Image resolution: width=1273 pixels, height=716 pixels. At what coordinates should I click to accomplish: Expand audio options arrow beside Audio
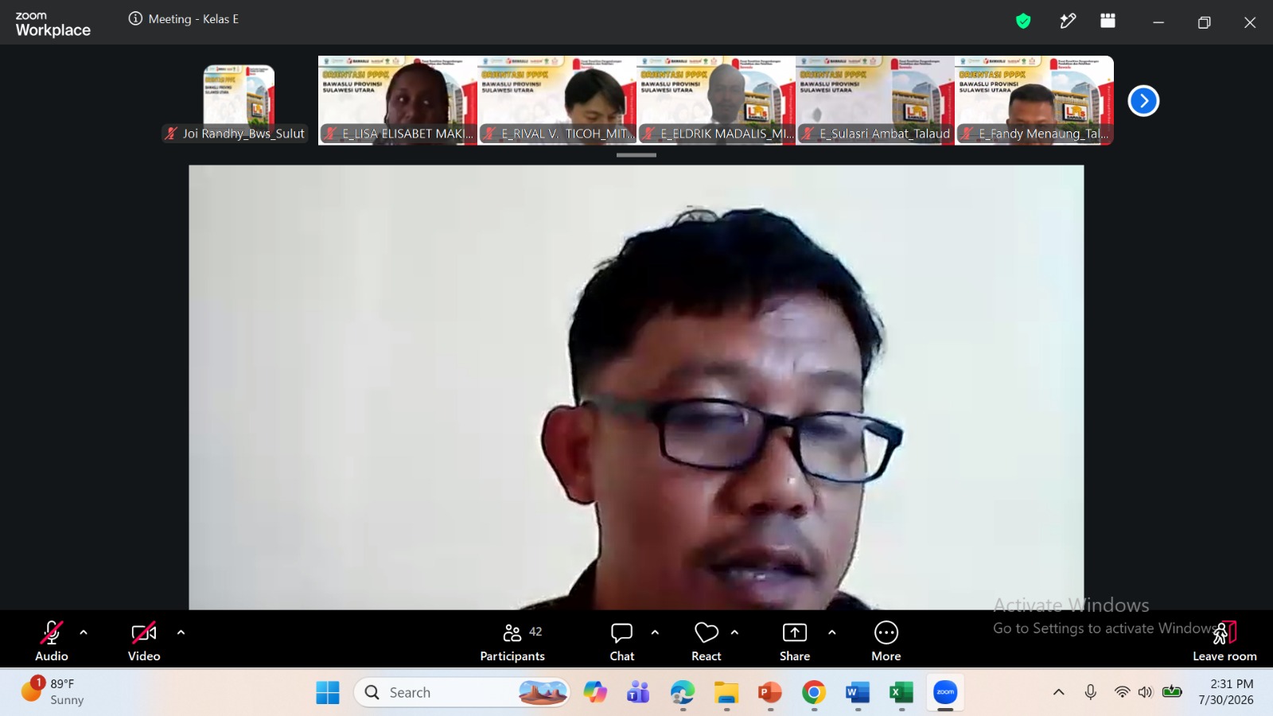[x=84, y=632]
